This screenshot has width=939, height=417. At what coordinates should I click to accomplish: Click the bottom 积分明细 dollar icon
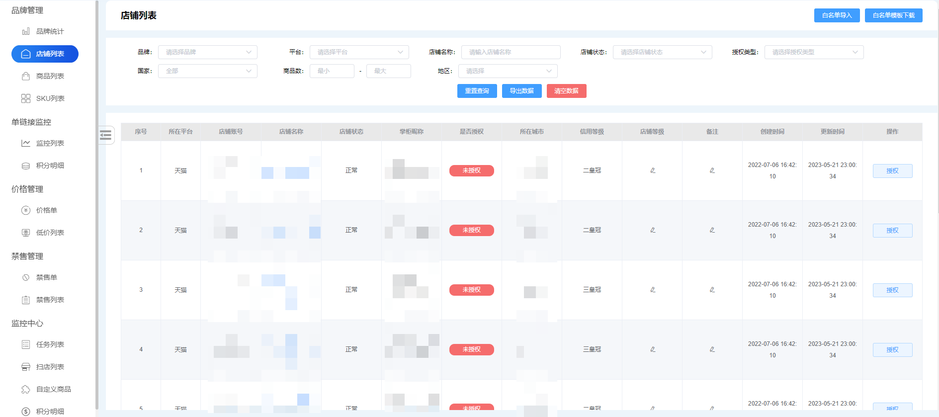coord(26,412)
